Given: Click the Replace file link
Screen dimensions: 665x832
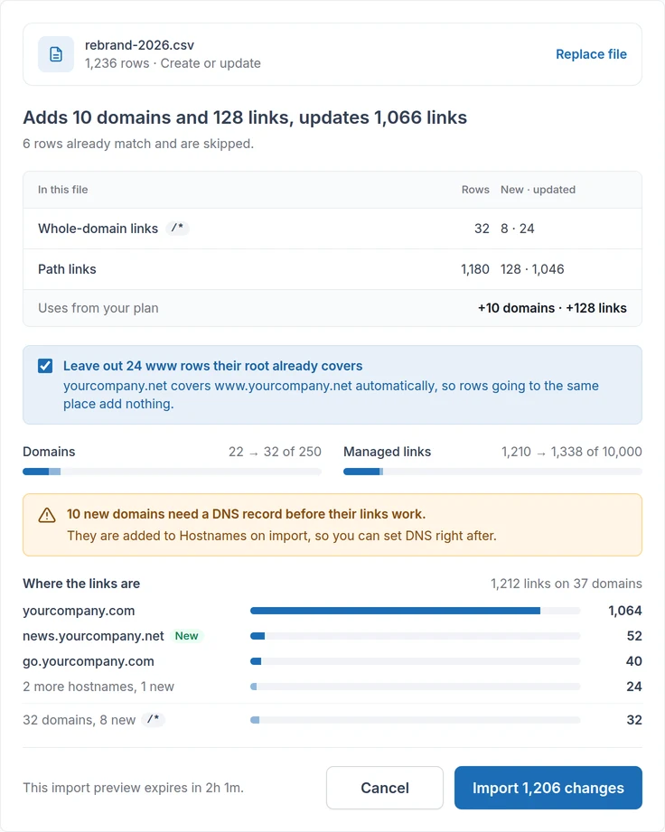Looking at the screenshot, I should click(591, 54).
